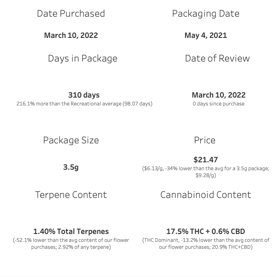Click the Days in Package heading
Screen dimensions: 276x277
[83, 58]
